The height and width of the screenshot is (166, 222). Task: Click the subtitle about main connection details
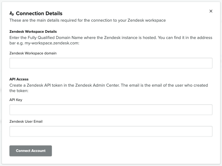pos(88,20)
